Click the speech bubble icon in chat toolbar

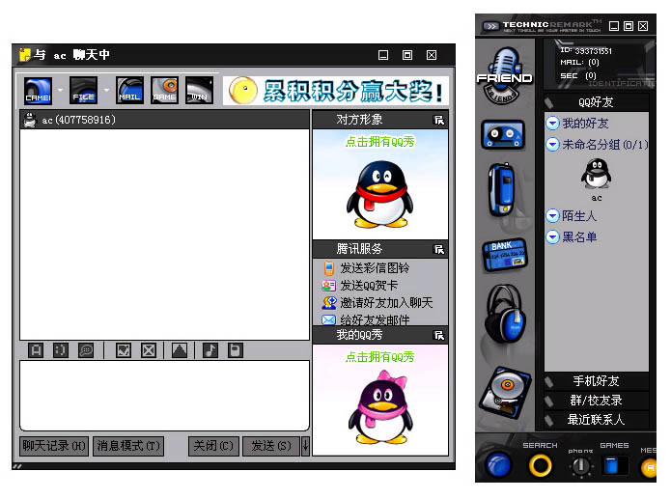(86, 350)
